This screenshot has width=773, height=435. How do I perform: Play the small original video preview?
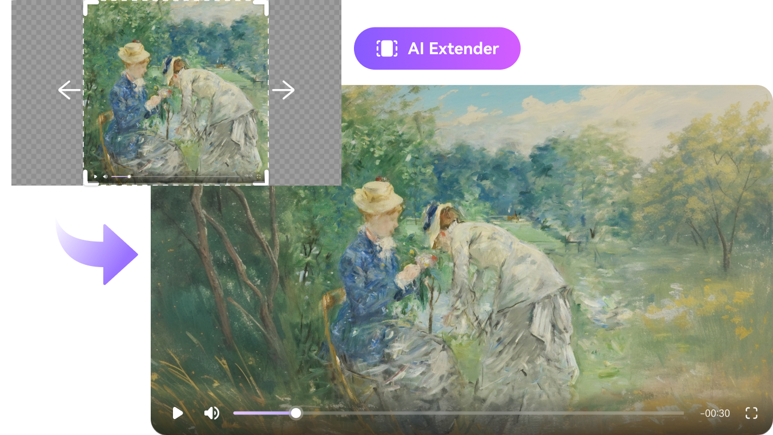click(x=95, y=176)
